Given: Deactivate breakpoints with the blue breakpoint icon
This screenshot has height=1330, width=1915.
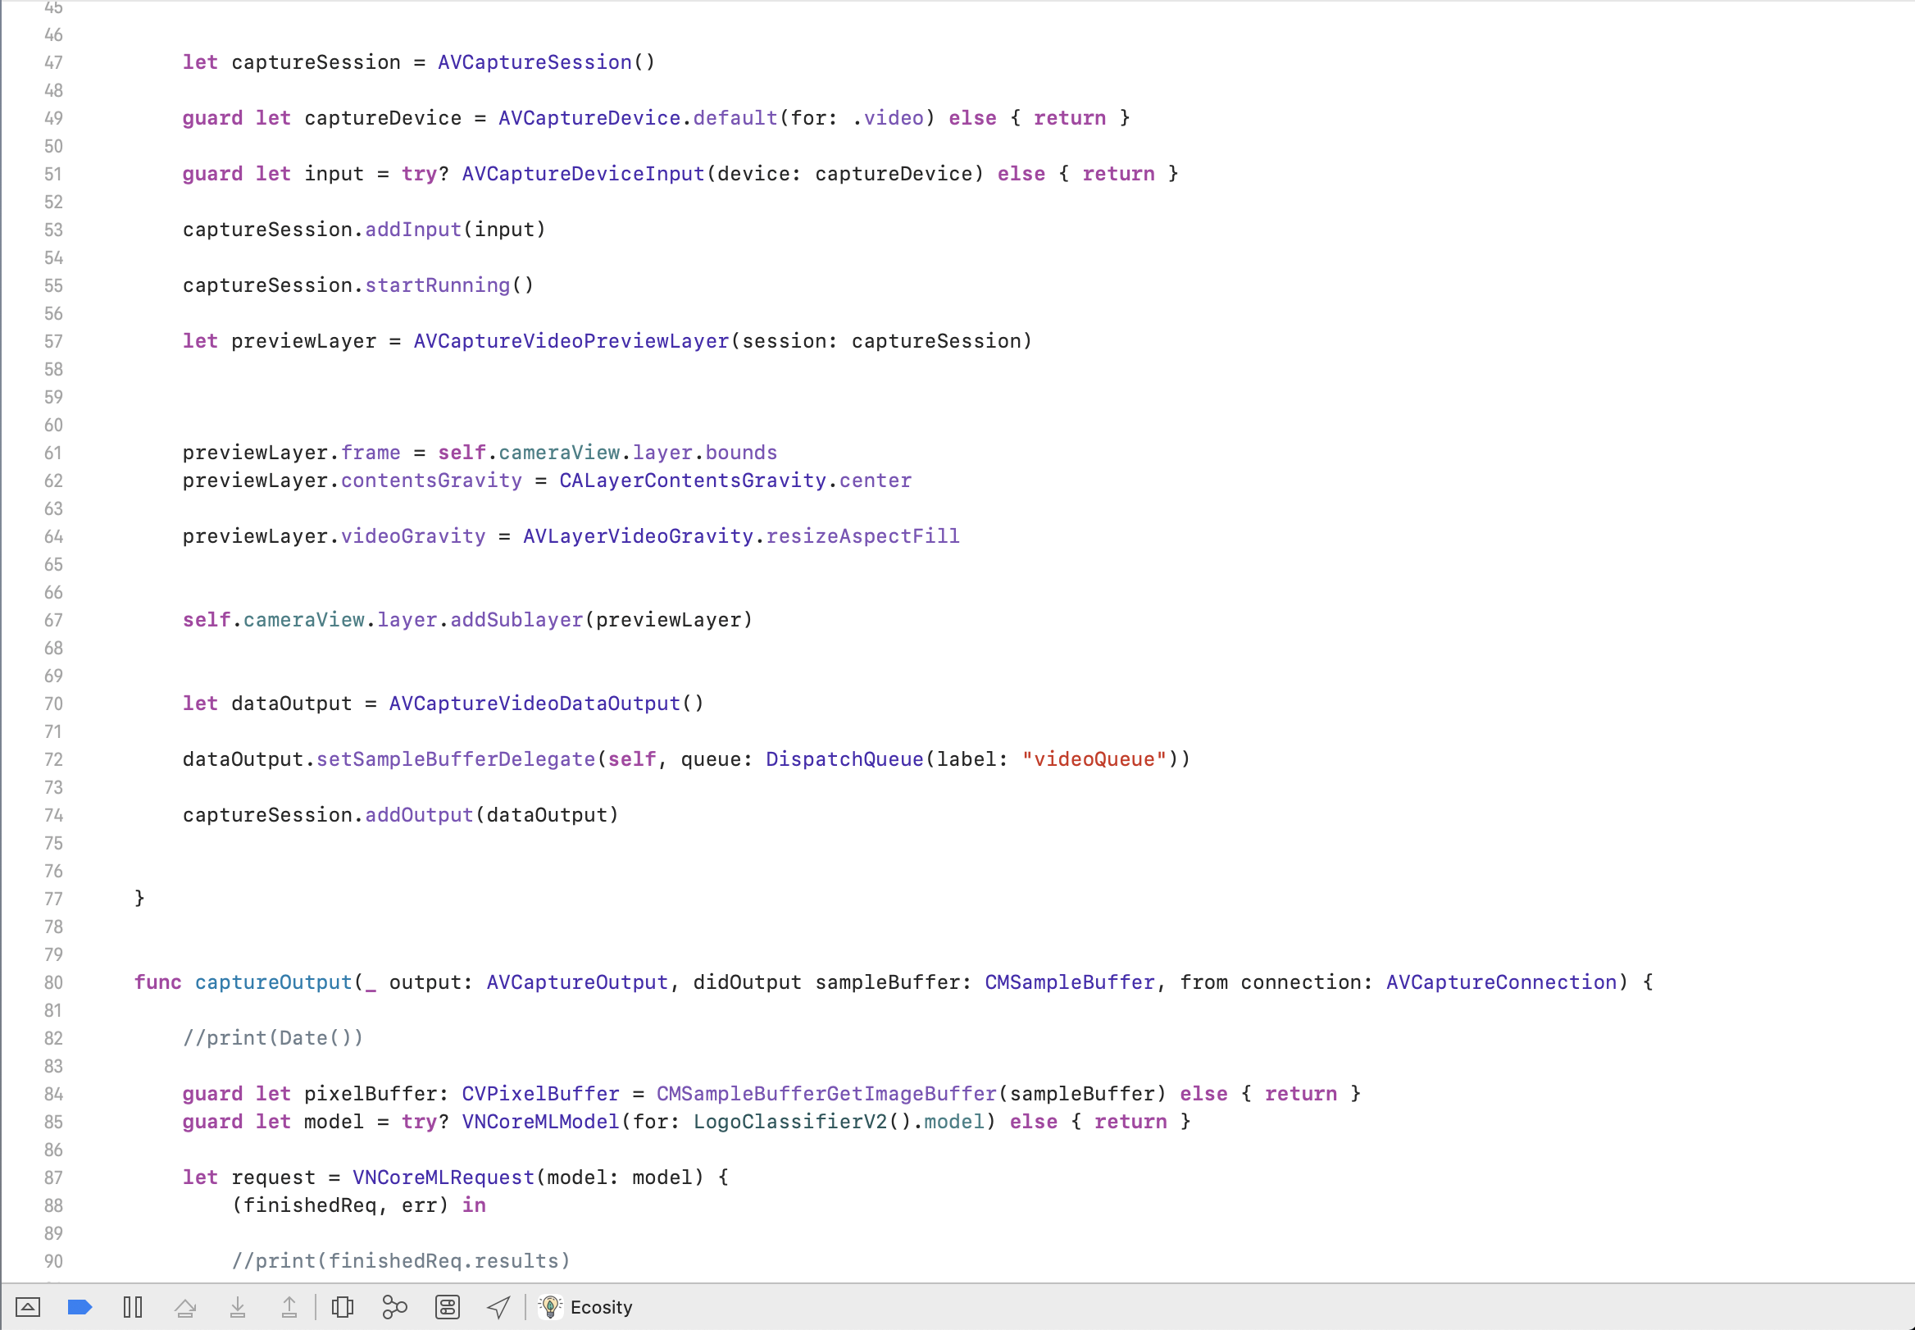Looking at the screenshot, I should tap(80, 1307).
